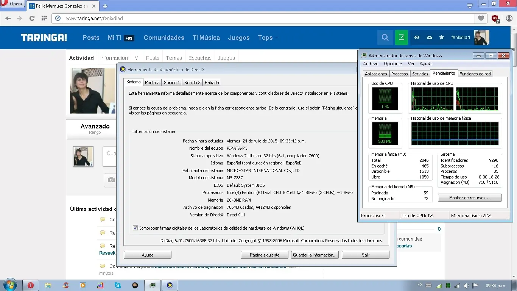Screen dimensions: 517x291
Task: Click the Ayuda button in DirectX tool
Action: [148, 255]
